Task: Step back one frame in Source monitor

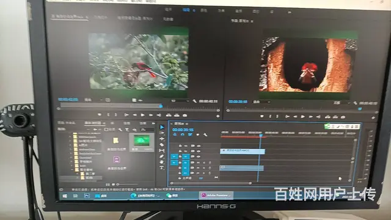Action: pyautogui.click(x=134, y=115)
